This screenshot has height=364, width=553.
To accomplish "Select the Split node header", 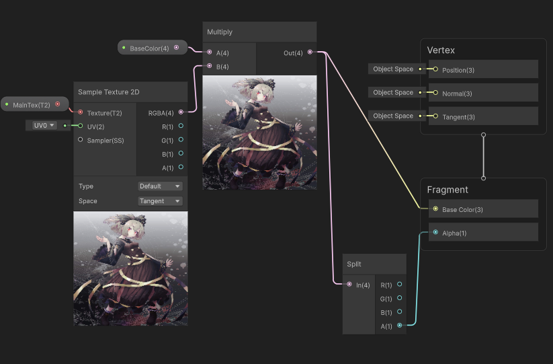I will [374, 264].
